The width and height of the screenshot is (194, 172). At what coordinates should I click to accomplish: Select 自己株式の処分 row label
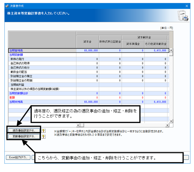tap(42, 68)
